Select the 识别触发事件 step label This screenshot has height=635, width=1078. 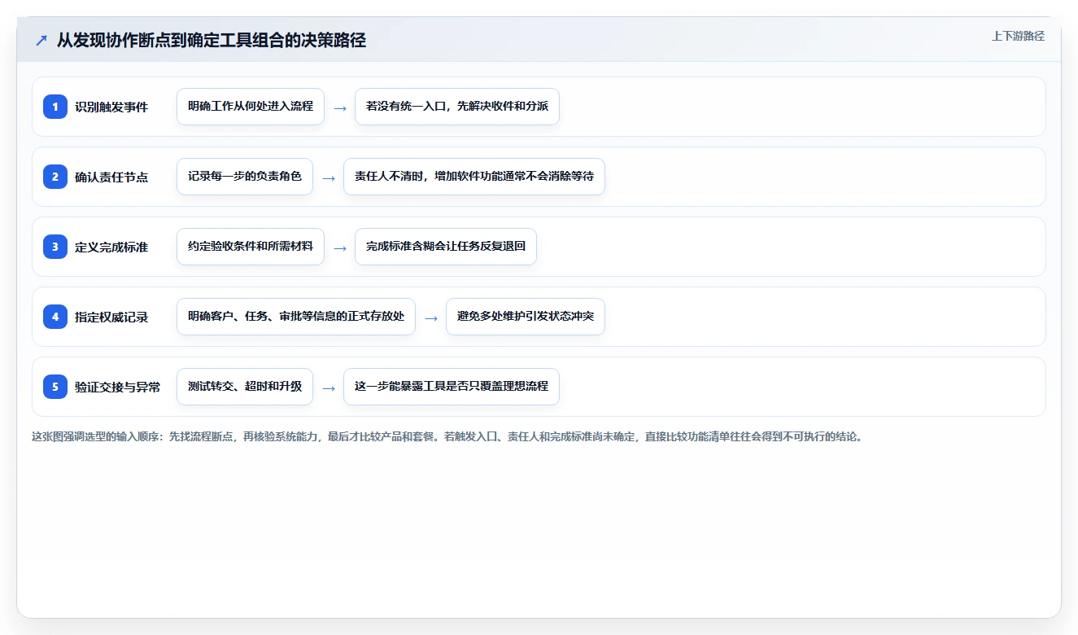tap(111, 107)
